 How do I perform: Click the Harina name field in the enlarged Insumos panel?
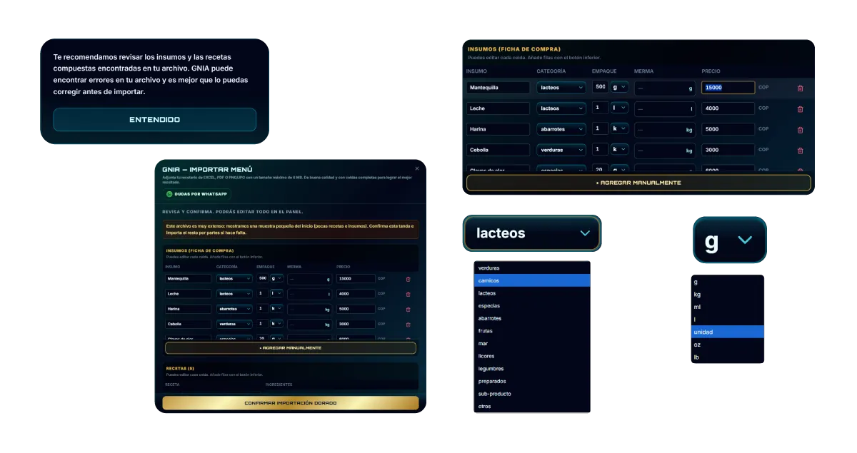click(498, 129)
